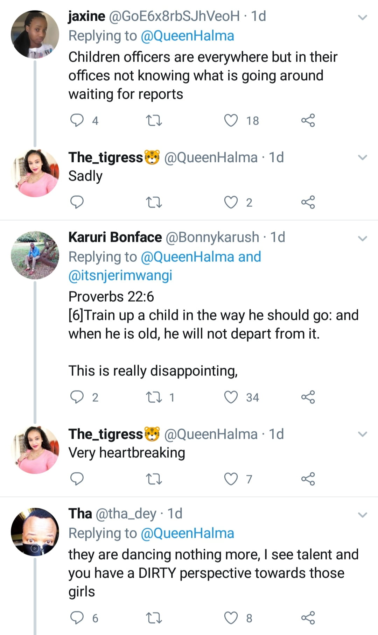Share The_tigress's "Sadly" tweet
Screen dimensions: 378x635
tap(308, 202)
